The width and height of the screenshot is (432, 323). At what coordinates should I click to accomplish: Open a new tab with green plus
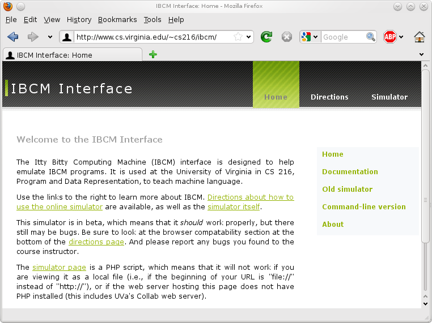153,55
